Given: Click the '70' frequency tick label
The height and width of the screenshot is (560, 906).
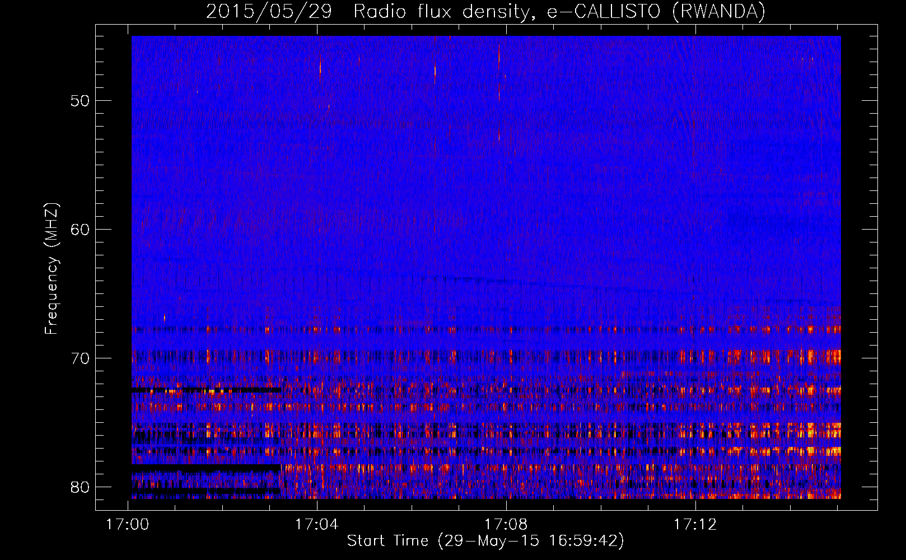Looking at the screenshot, I should (x=80, y=358).
